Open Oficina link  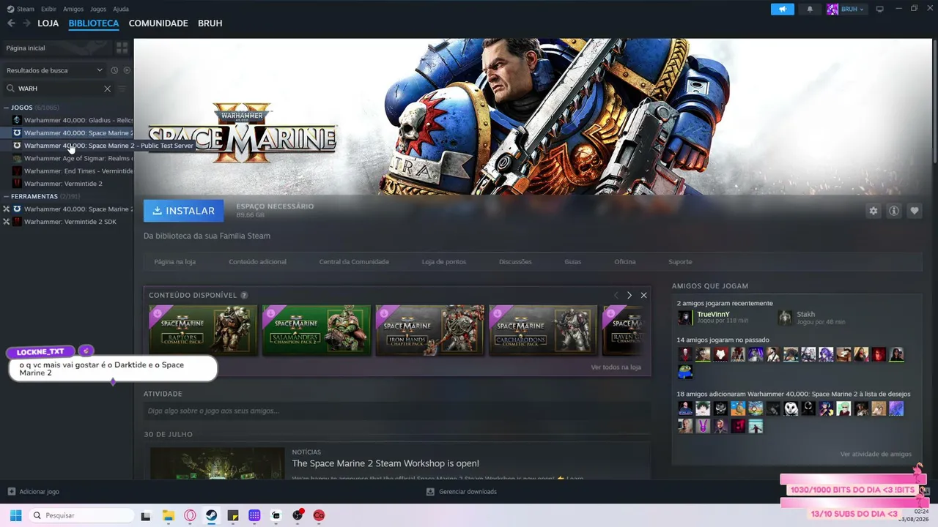pos(625,262)
